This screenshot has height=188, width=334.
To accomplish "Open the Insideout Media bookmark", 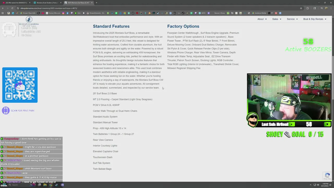I will [x=259, y=13].
